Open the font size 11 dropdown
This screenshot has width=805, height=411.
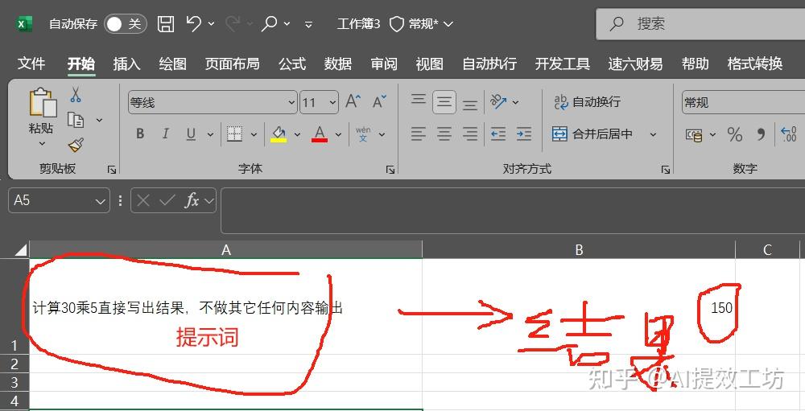(x=332, y=103)
